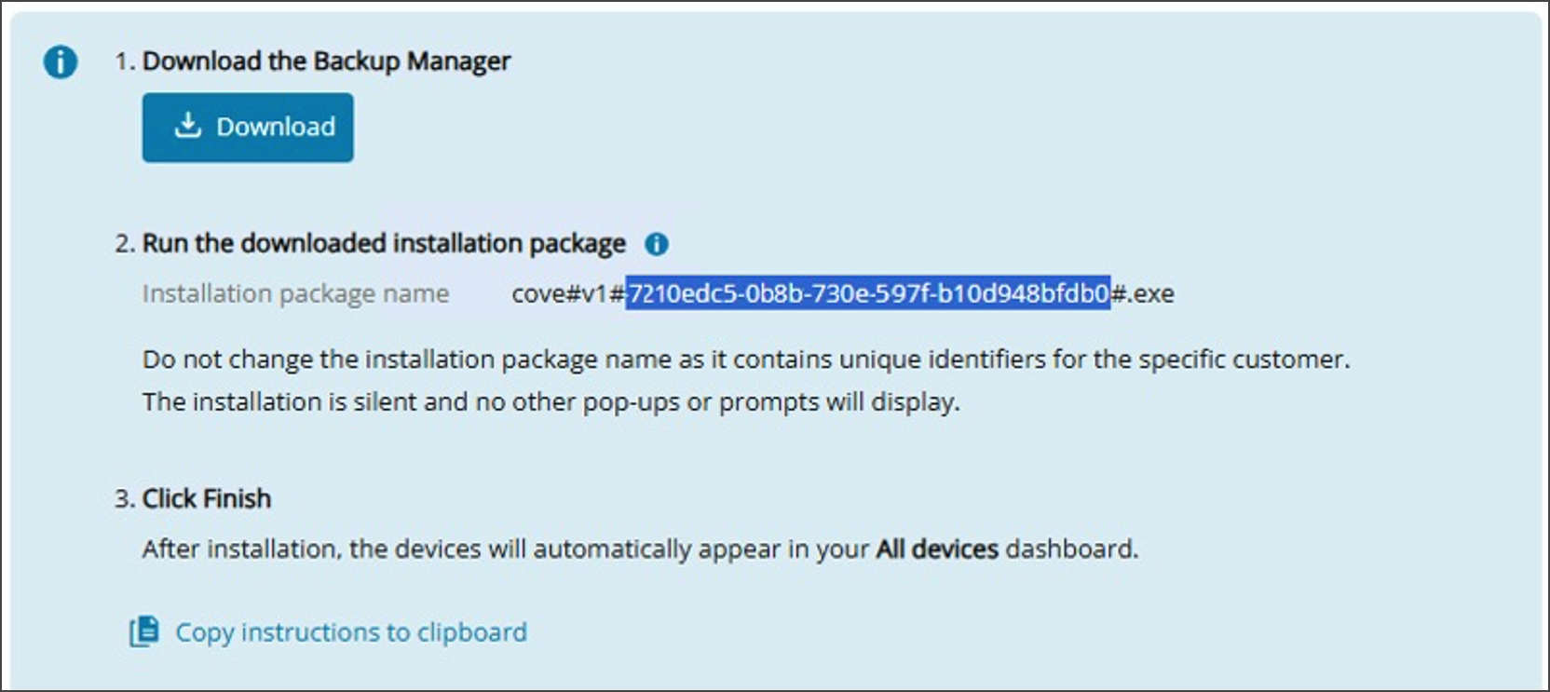This screenshot has width=1550, height=692.
Task: Click the highlighted package GUID text
Action: (868, 293)
